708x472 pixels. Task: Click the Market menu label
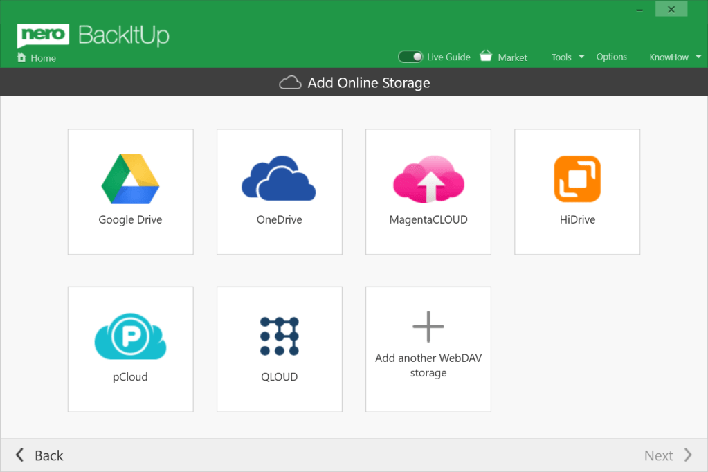(512, 57)
